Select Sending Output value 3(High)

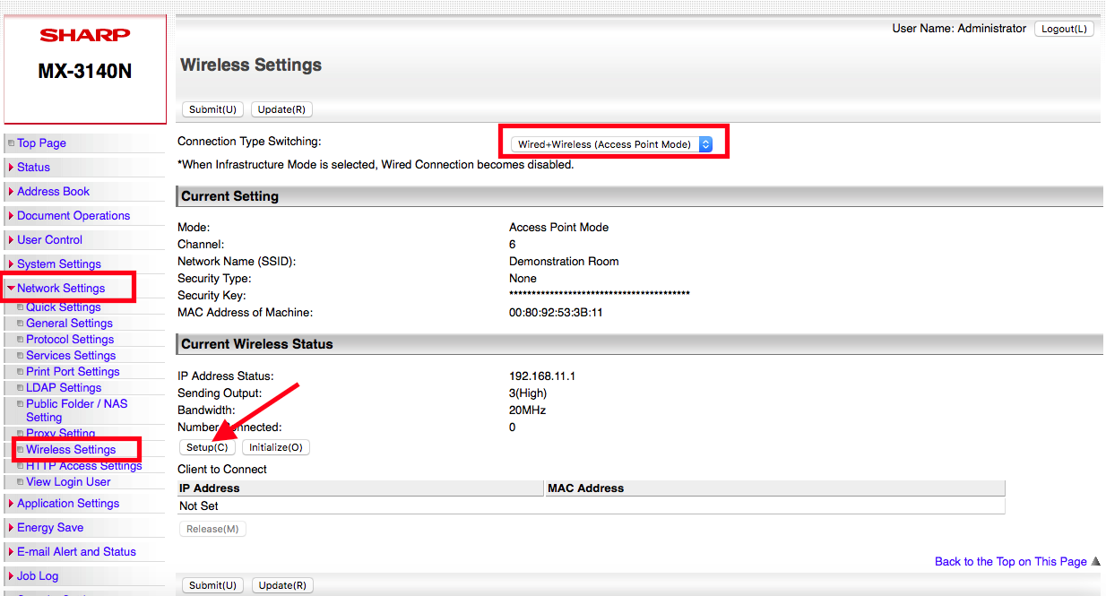click(x=528, y=393)
